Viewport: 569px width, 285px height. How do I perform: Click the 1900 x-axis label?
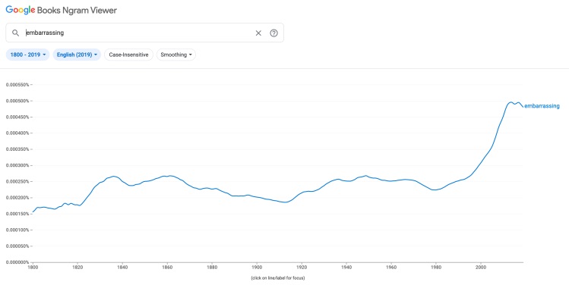257,268
